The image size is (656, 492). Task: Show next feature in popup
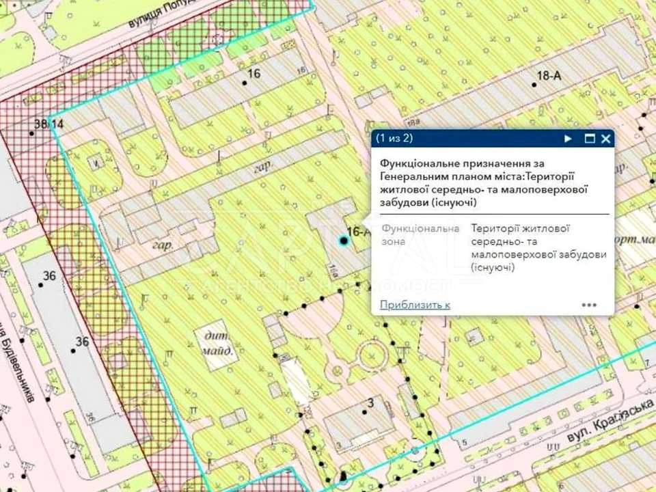pyautogui.click(x=568, y=139)
